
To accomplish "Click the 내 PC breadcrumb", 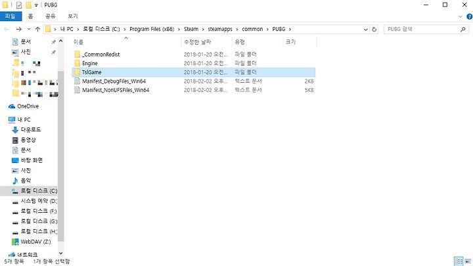I will point(66,29).
